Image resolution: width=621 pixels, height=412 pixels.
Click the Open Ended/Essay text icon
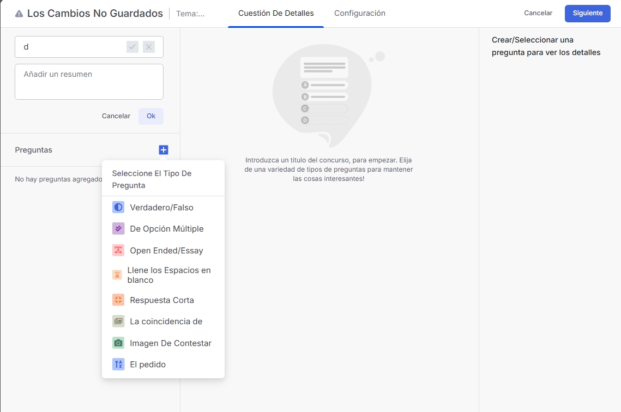point(118,250)
